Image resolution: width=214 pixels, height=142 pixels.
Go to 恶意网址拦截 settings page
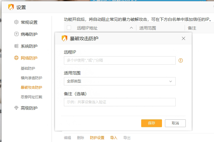[x=31, y=97]
